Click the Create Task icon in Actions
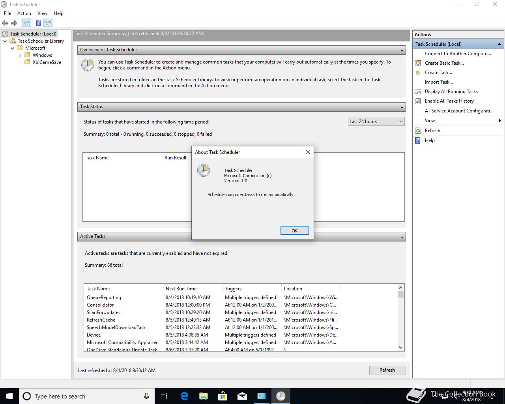The height and width of the screenshot is (404, 505). click(x=418, y=73)
